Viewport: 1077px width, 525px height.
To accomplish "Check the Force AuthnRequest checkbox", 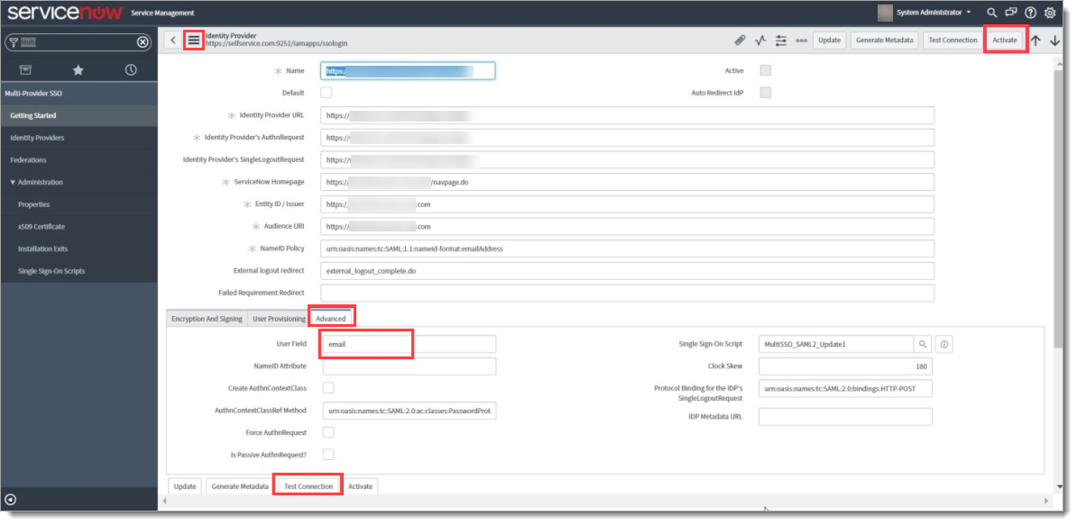I will 328,432.
